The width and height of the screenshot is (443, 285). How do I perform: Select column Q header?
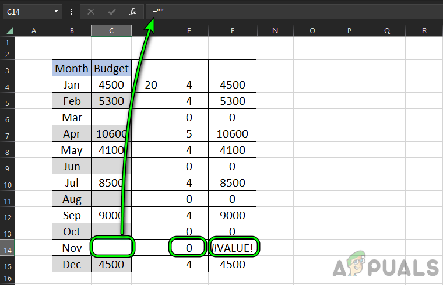(387, 31)
